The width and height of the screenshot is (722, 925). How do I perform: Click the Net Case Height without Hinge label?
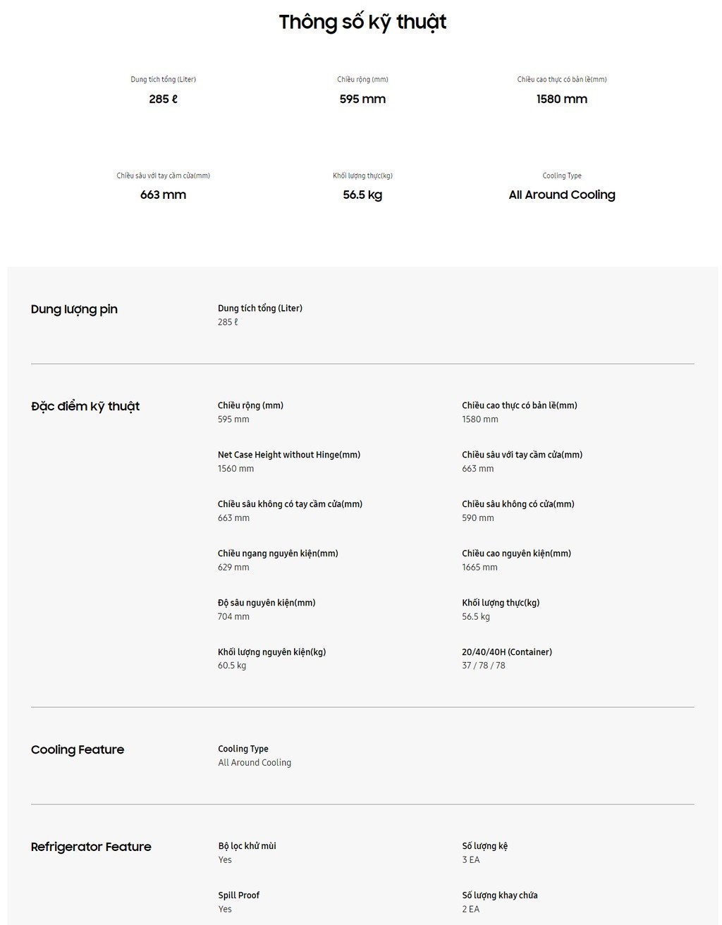coord(289,455)
